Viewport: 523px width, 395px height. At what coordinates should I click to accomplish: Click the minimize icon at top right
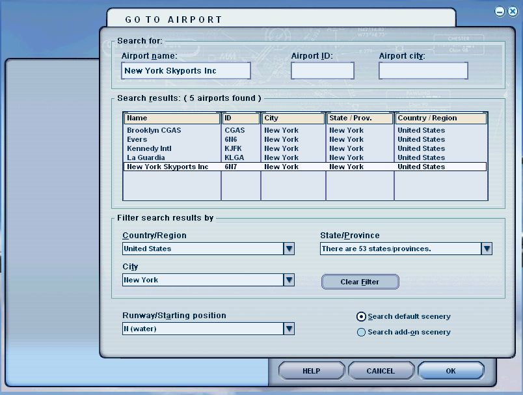coord(500,11)
